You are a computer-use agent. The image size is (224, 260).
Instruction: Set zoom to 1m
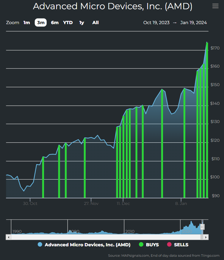point(27,23)
